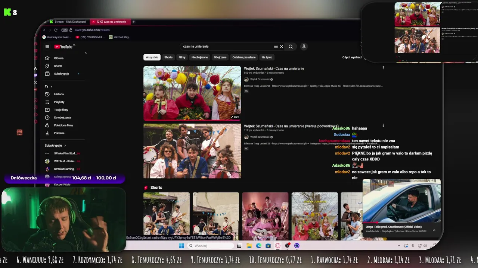The width and height of the screenshot is (478, 268).
Task: Click the Opera GX taskbar icon
Action: [277, 246]
